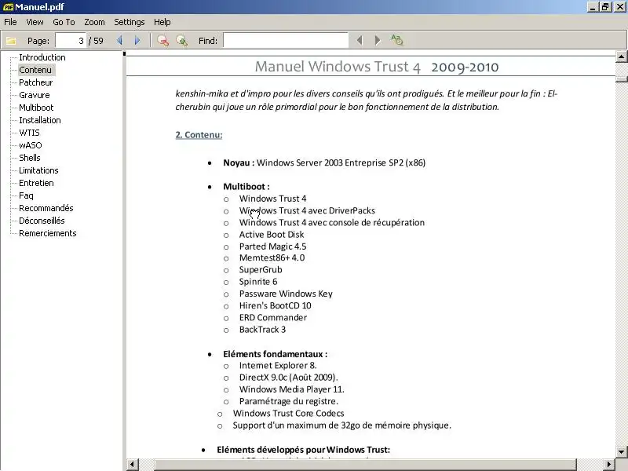Click 'ERD Commander' list entry
This screenshot has height=471, width=628.
coord(273,318)
